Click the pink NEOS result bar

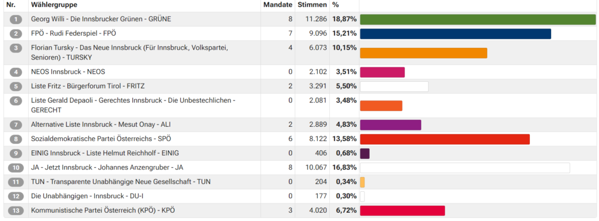pyautogui.click(x=383, y=72)
